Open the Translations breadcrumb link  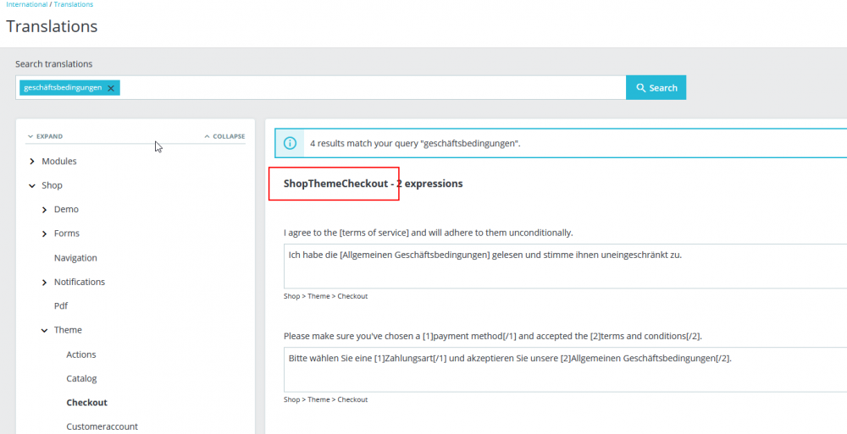pyautogui.click(x=74, y=3)
